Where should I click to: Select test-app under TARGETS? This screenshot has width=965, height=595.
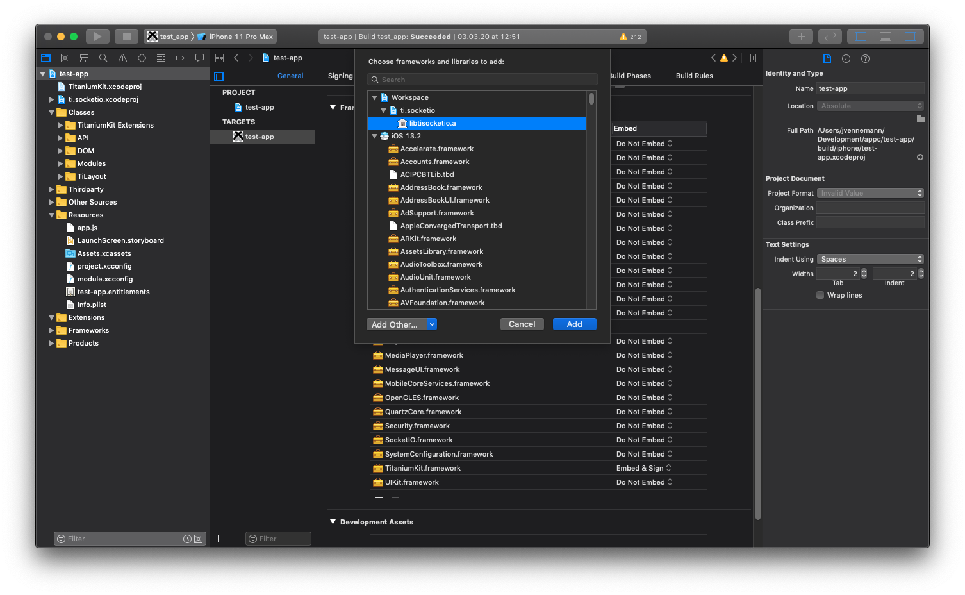pyautogui.click(x=263, y=137)
